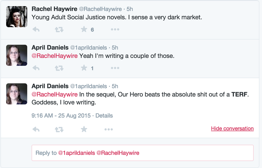The image size is (262, 168).
Task: Click the Rachel Haywire display name
Action: pos(54,9)
